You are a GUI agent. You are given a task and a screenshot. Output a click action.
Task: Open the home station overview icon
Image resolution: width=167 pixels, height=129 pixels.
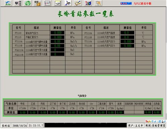coord(8,3)
